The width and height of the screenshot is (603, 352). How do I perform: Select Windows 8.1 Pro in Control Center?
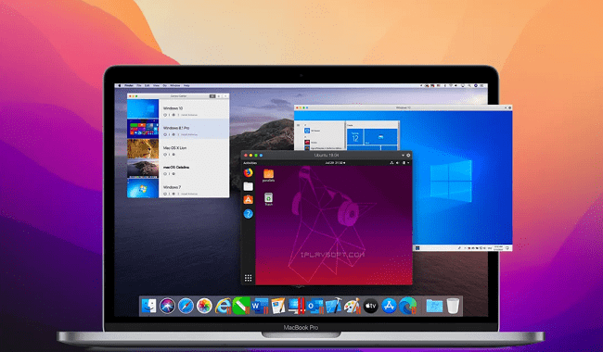pos(178,129)
